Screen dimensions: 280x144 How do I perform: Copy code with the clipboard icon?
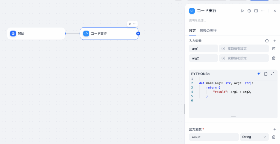tap(266, 74)
